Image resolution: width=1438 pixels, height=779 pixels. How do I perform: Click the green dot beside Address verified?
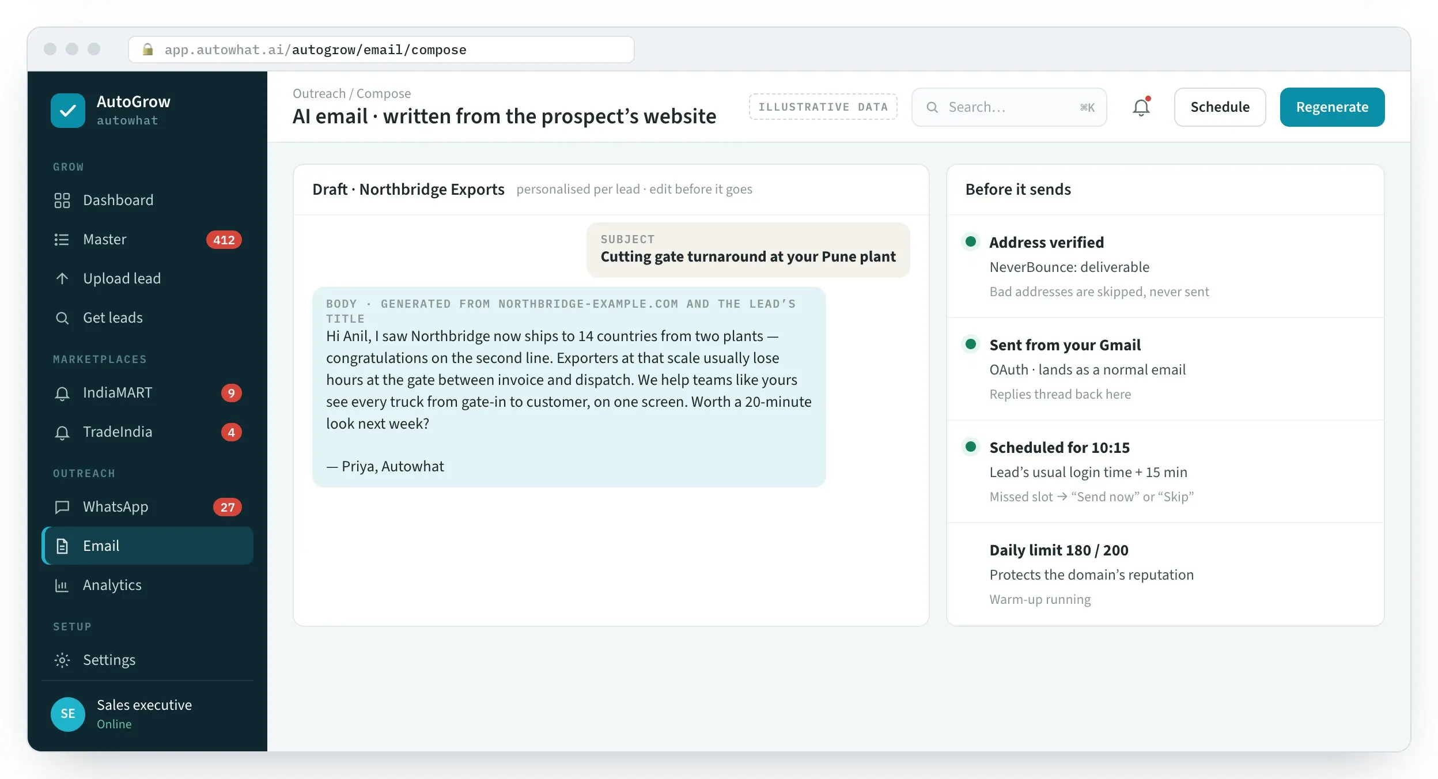[970, 241]
